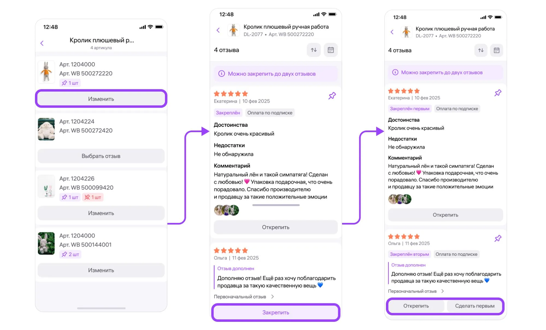Click Закреплён вторым tag on Ольга review
The image size is (546, 330).
(x=409, y=254)
